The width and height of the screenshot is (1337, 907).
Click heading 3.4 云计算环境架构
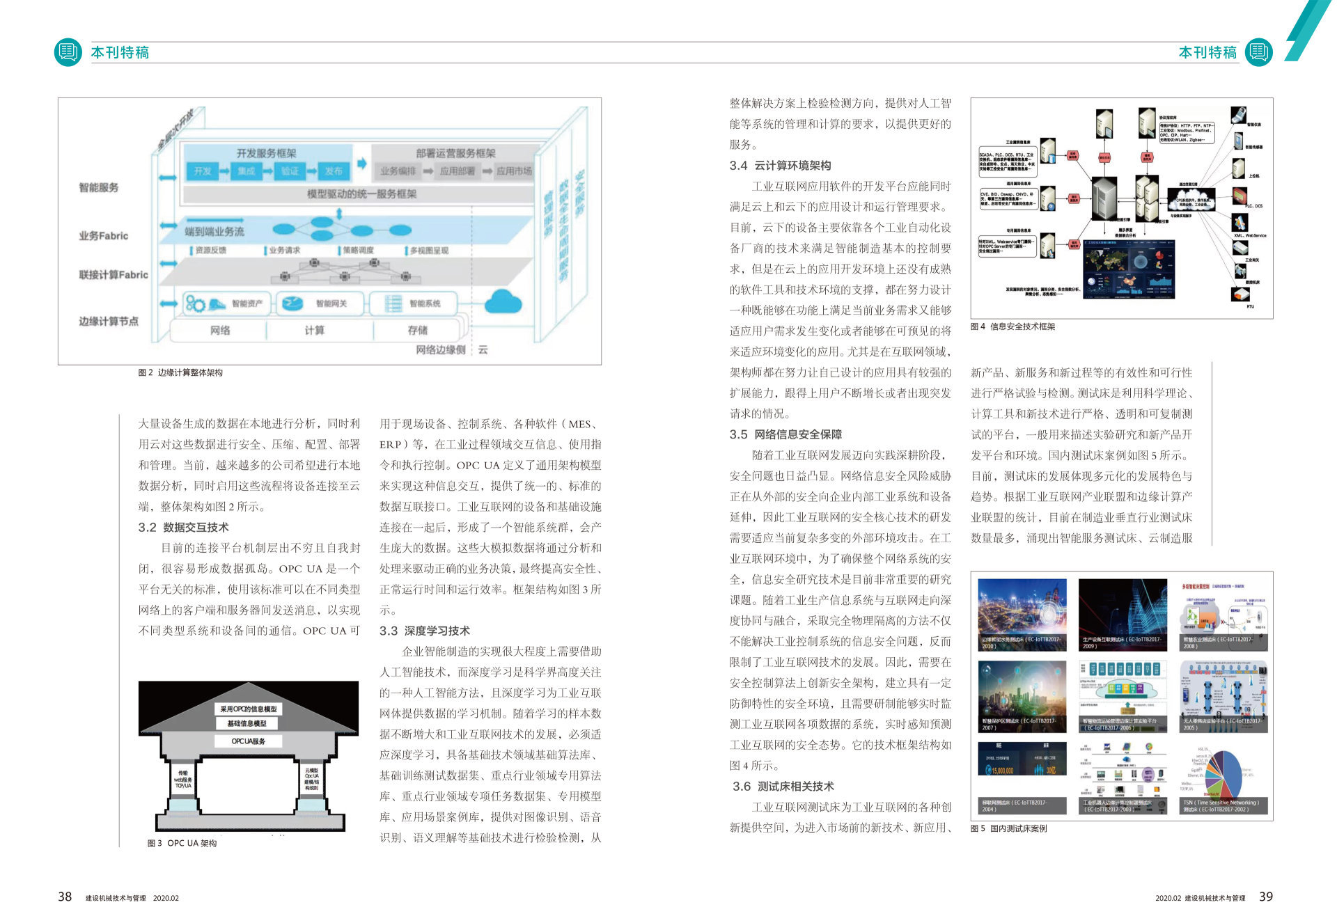(x=781, y=166)
